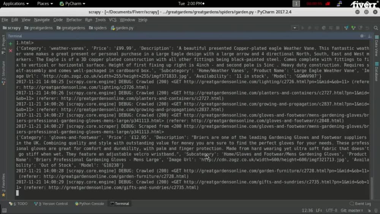Click the cursor position 12:36 indicator

click(307, 210)
